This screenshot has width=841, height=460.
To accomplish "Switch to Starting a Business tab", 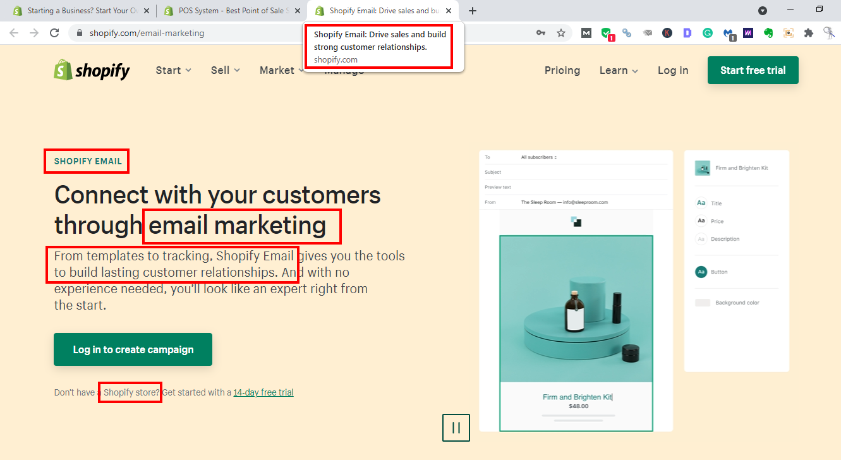I will click(78, 11).
